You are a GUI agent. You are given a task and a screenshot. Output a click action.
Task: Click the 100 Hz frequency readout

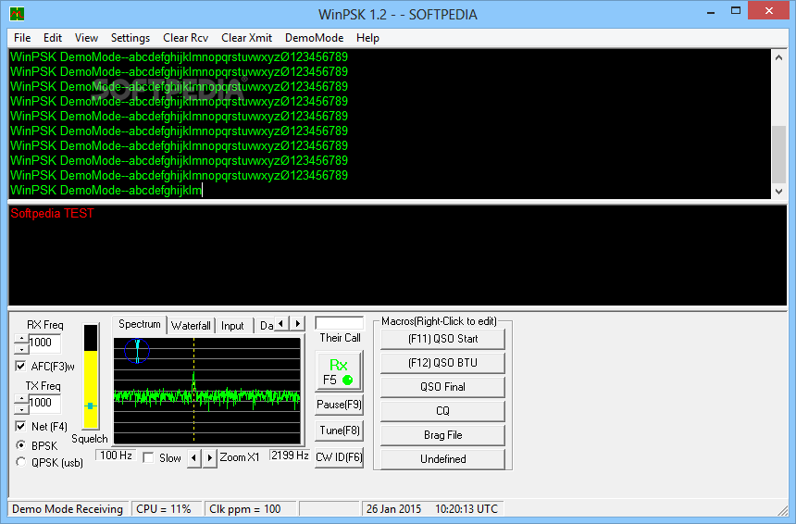coord(117,455)
